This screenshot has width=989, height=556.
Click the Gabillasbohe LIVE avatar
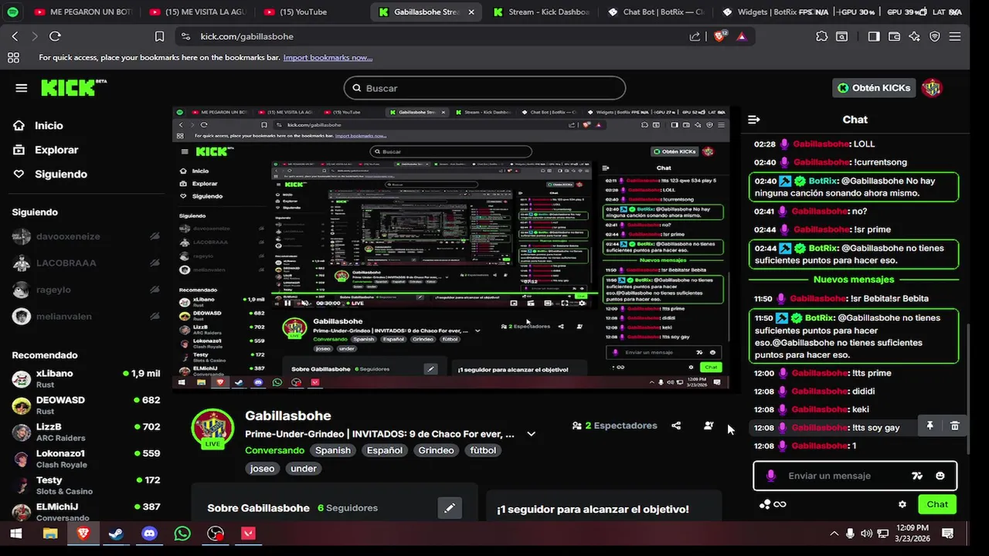(x=212, y=429)
